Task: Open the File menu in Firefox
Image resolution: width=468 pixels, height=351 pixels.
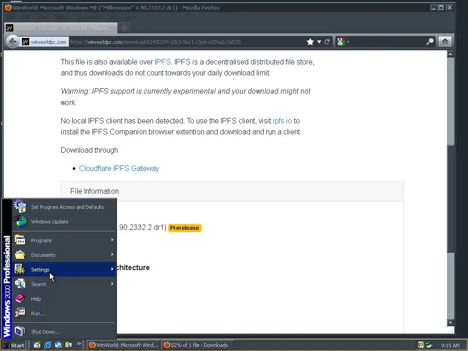Action: point(11,17)
